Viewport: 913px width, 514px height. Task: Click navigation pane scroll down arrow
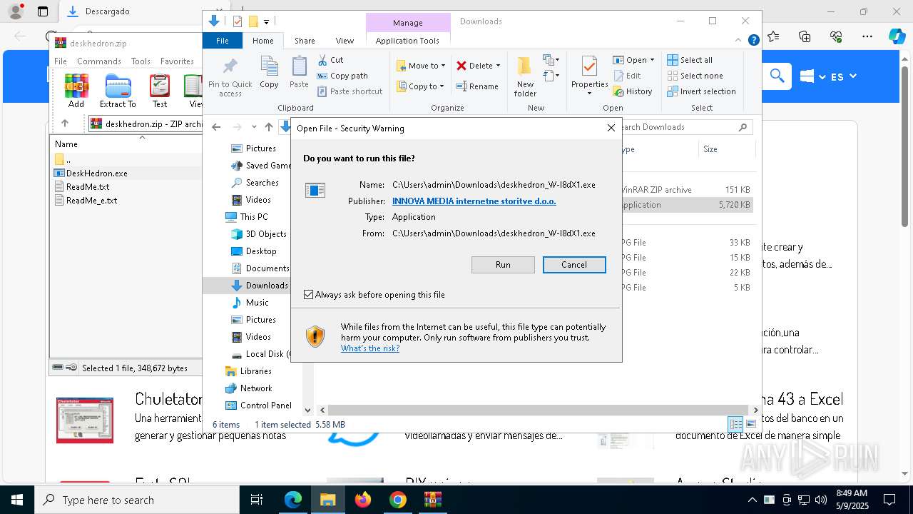point(308,410)
